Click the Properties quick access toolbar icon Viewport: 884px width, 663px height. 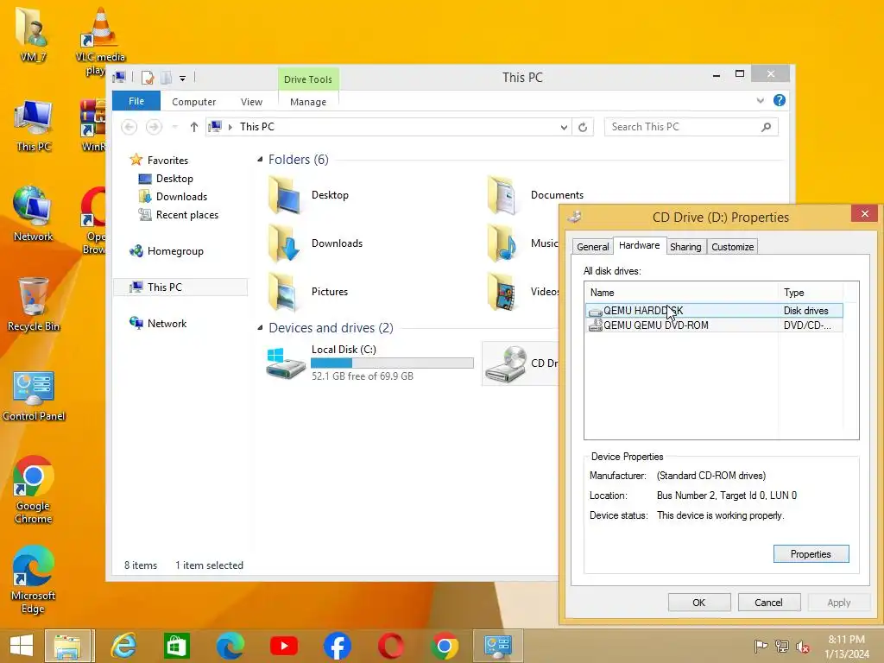pos(148,77)
